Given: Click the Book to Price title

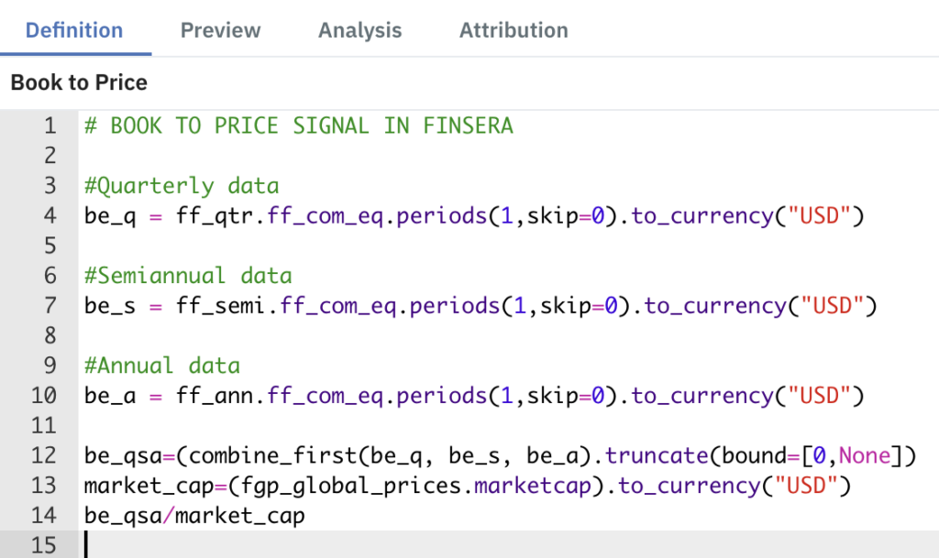Looking at the screenshot, I should click(79, 82).
